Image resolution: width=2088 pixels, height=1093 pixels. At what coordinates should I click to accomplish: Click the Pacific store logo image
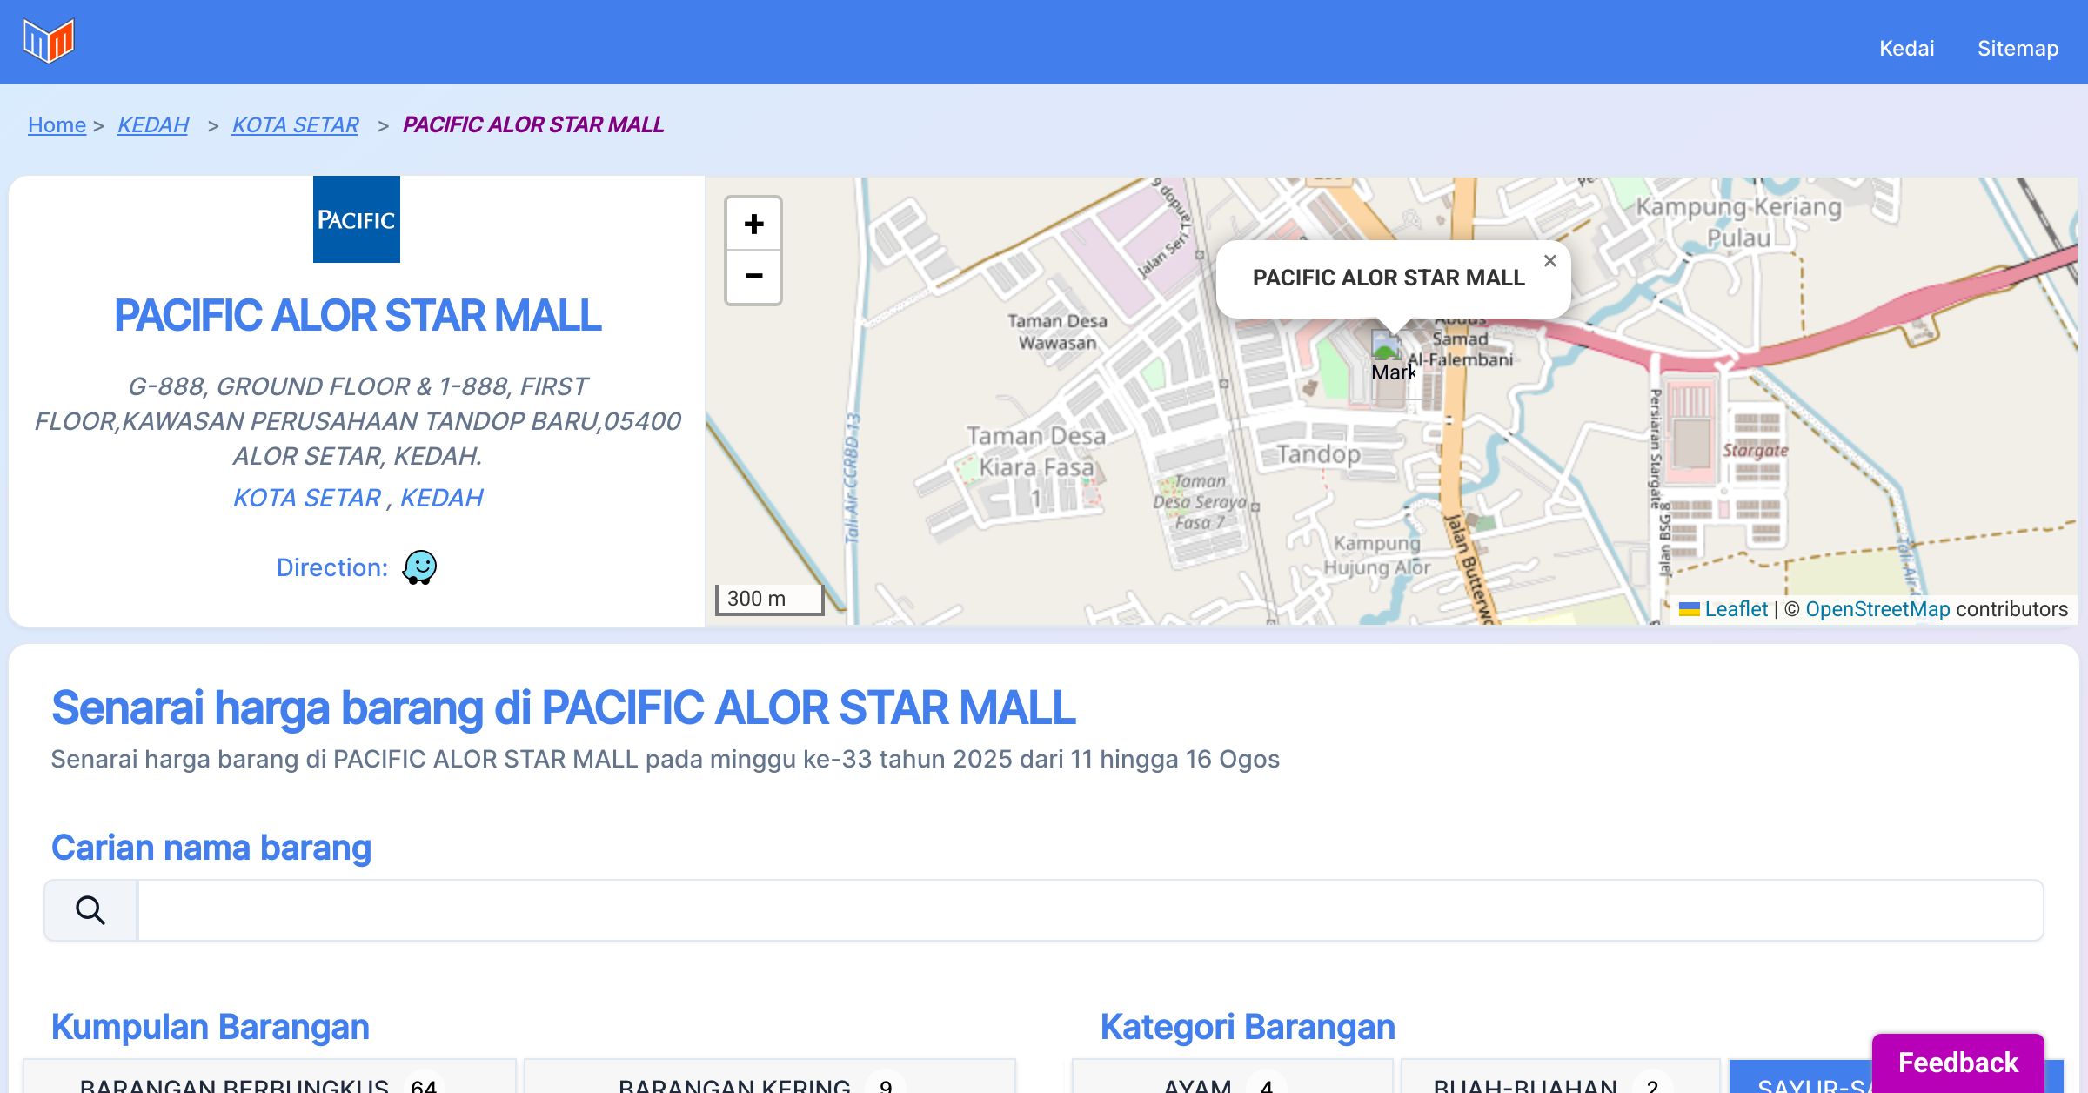click(357, 219)
